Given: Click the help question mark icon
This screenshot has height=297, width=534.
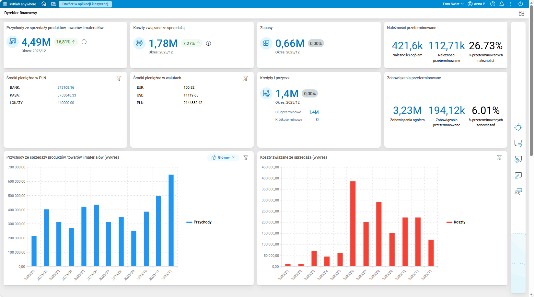Looking at the screenshot, I should 493,4.
